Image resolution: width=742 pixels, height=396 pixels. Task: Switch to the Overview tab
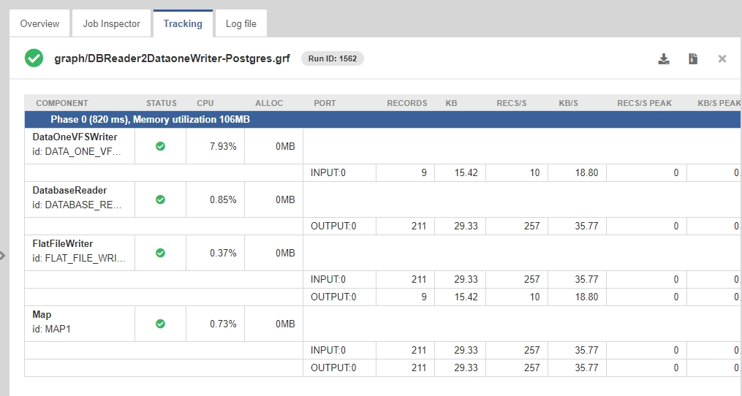(x=39, y=23)
